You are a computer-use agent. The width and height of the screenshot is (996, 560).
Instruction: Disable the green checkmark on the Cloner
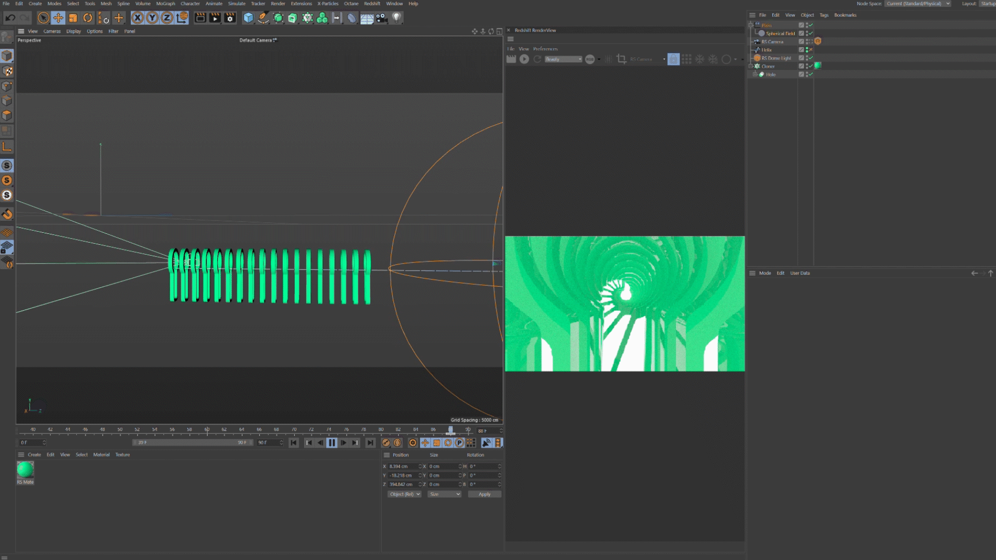coord(810,66)
